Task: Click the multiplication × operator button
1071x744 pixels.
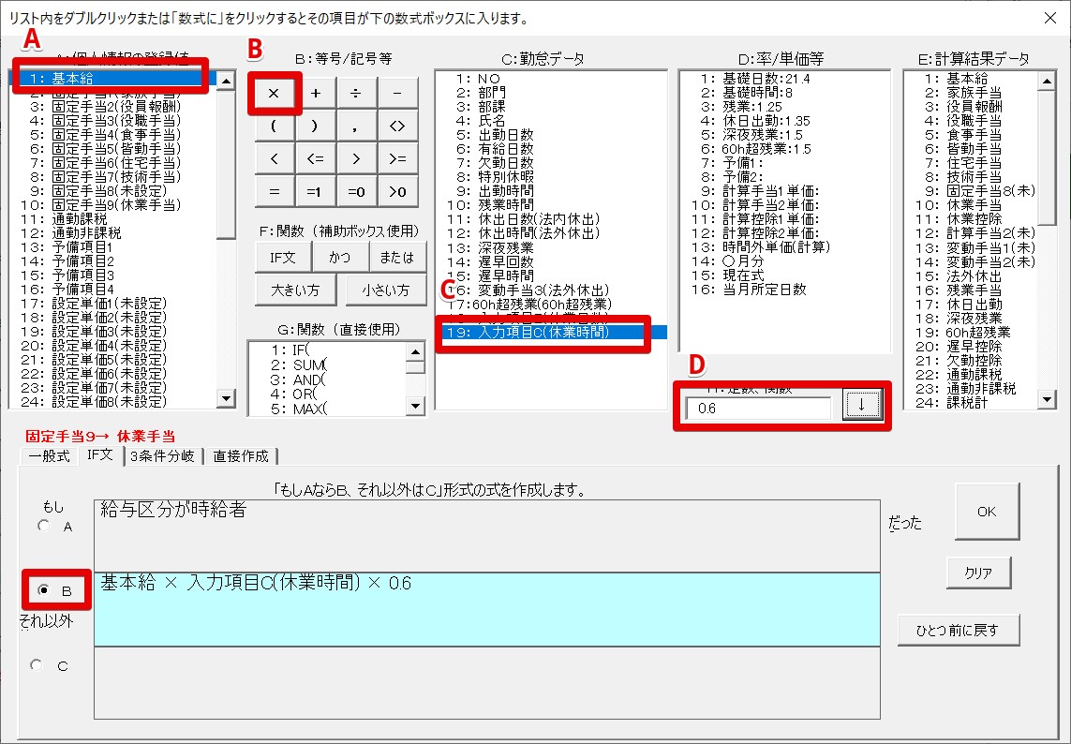Action: [274, 93]
